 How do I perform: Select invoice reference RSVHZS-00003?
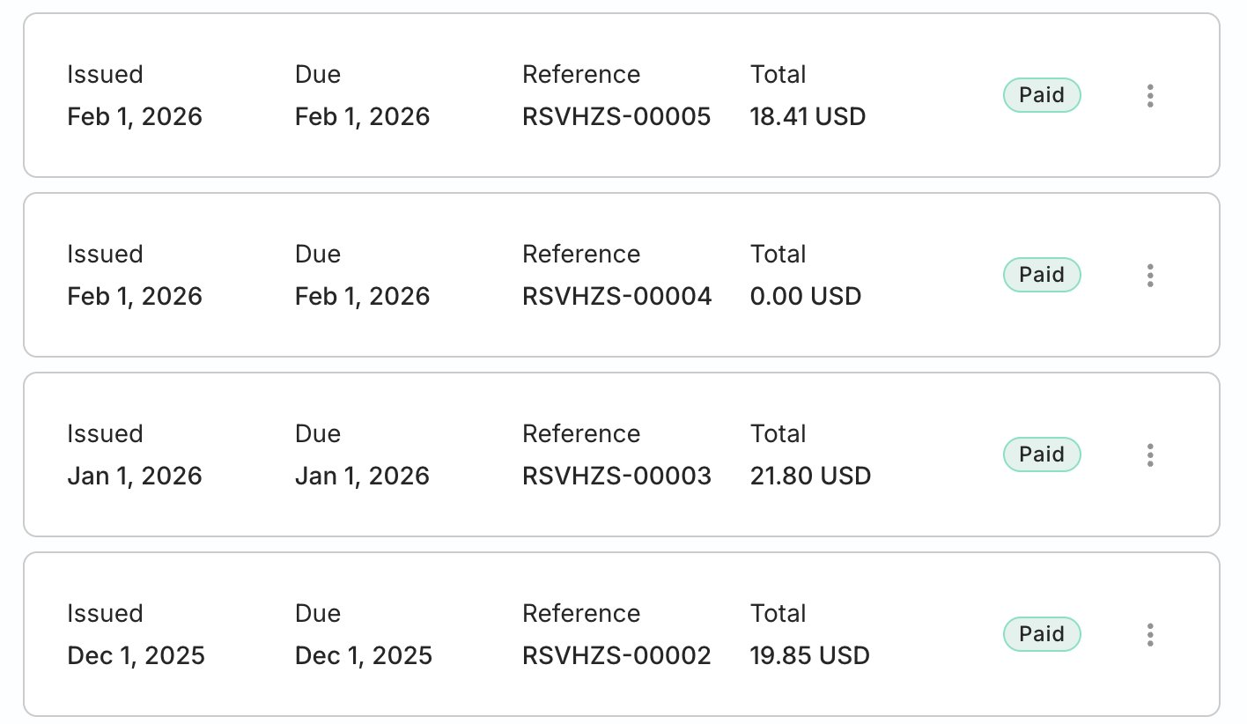616,477
